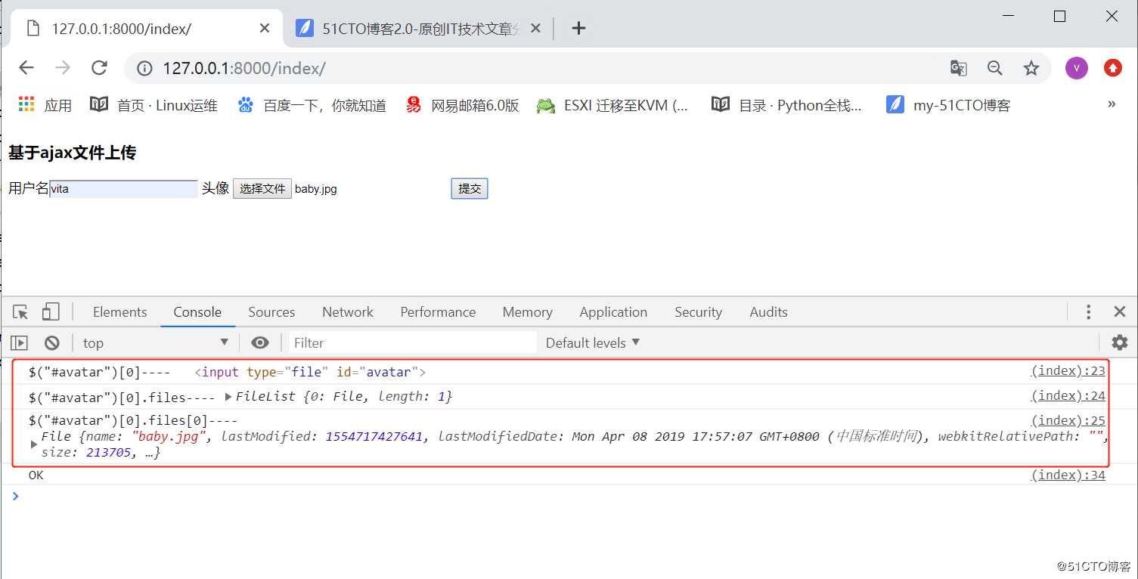
Task: Open the 网易邮箱6.0版 bookmark
Action: [463, 105]
